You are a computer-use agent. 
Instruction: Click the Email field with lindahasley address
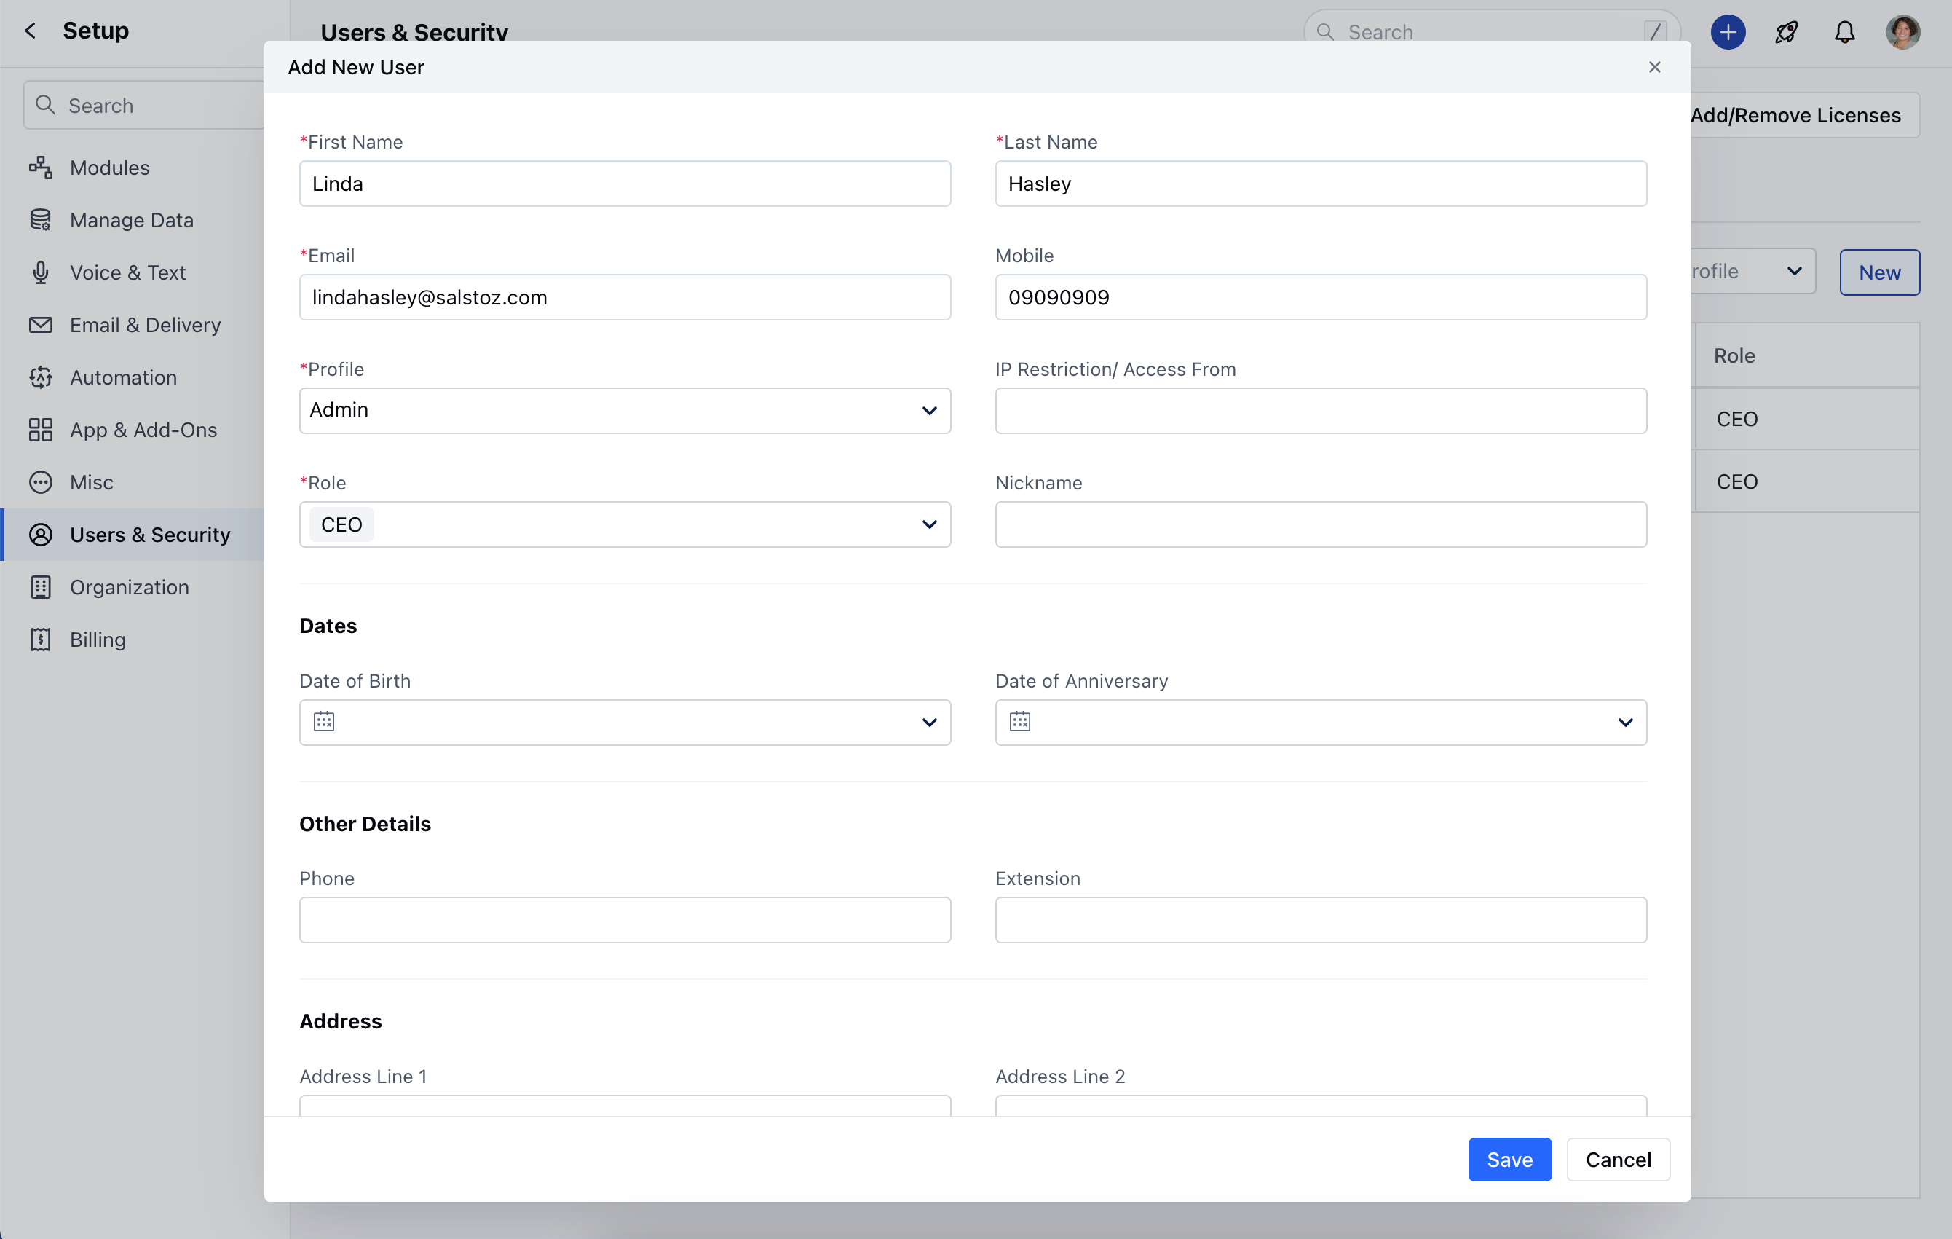pos(624,298)
